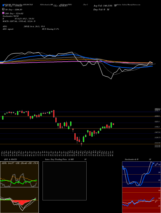Open the red RSI mini chart
Screen dimensions: 161x213
141,200
